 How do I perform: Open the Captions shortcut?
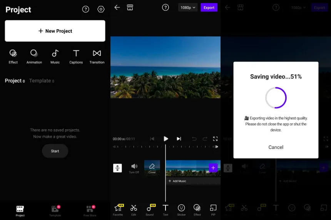pos(76,57)
